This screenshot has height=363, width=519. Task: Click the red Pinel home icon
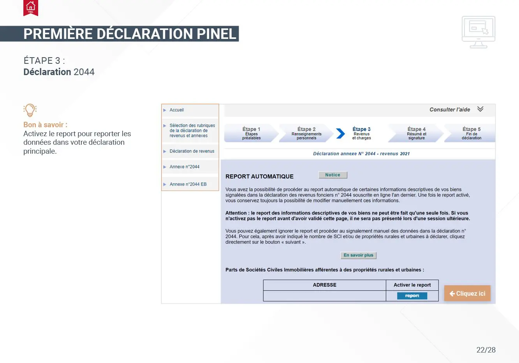point(31,8)
